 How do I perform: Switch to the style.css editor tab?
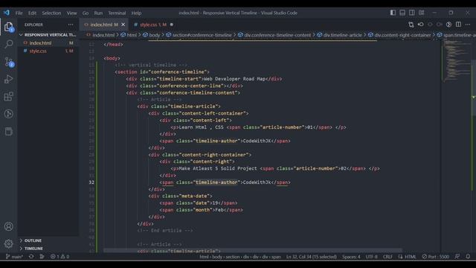coord(153,25)
